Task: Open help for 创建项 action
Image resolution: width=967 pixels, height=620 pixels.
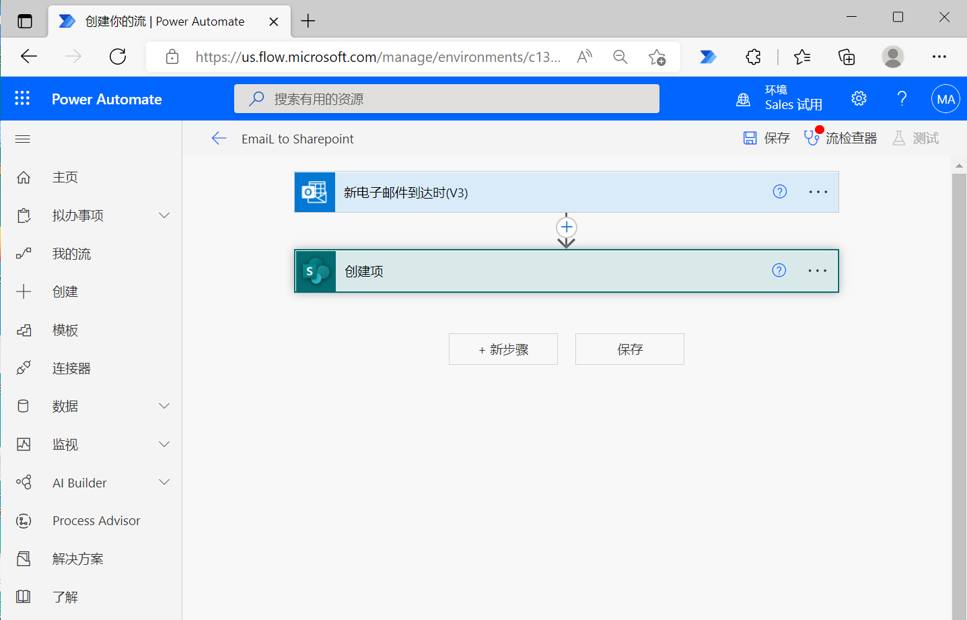Action: coord(779,271)
